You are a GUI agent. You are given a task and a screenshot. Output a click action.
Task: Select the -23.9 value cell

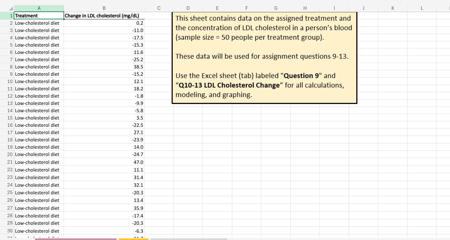104,140
